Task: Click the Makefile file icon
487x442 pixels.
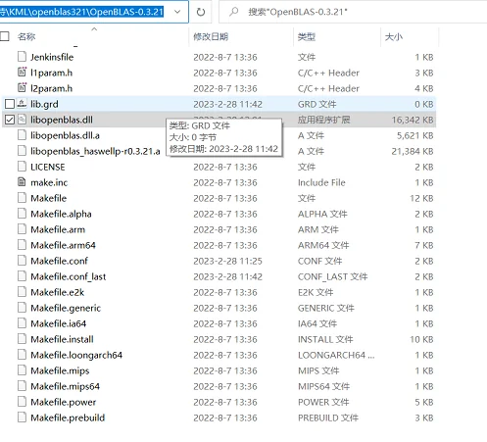Action: click(22, 198)
